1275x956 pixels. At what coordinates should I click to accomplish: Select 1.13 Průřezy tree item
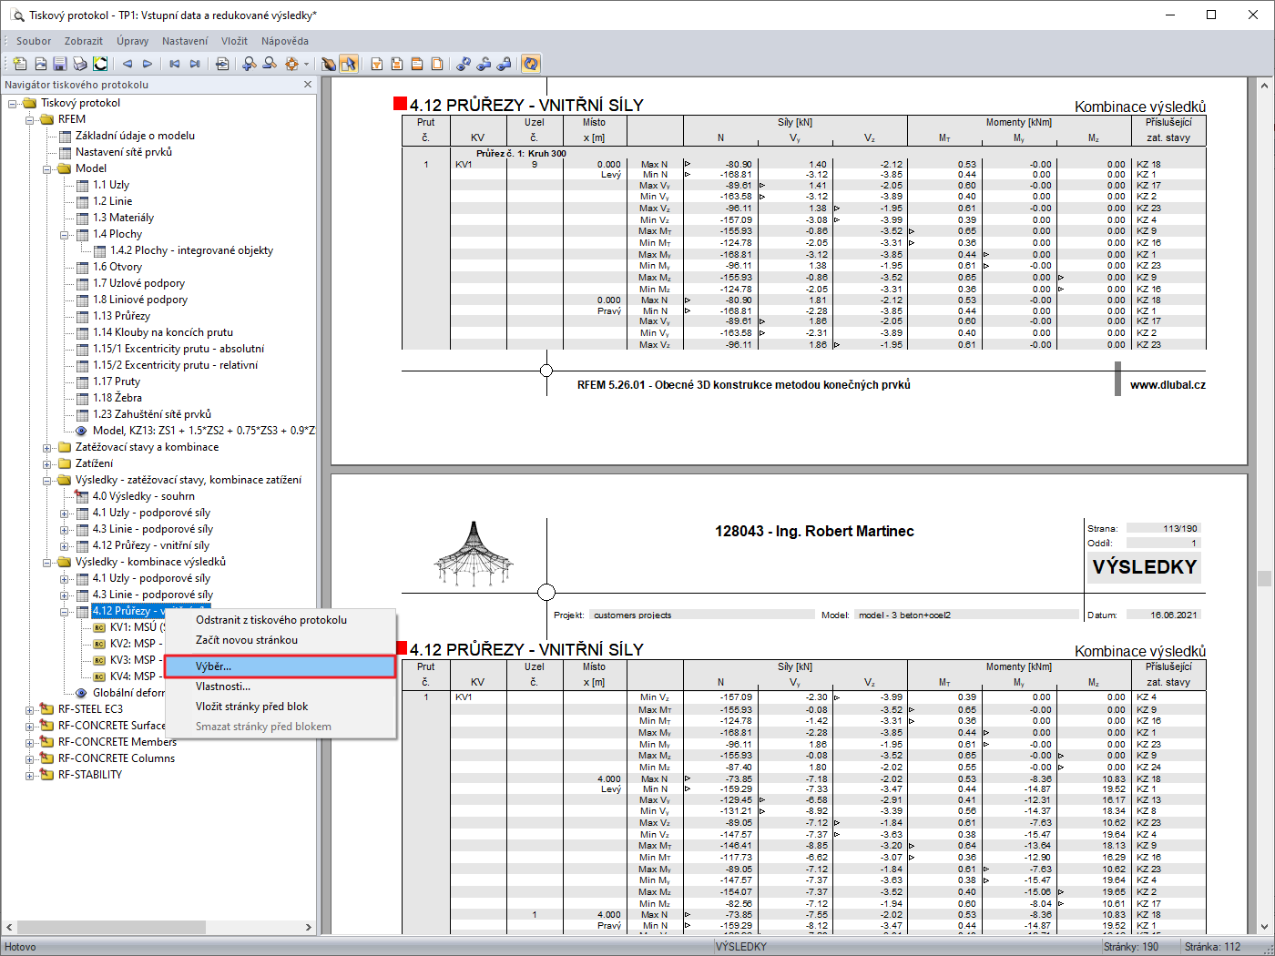pyautogui.click(x=121, y=316)
